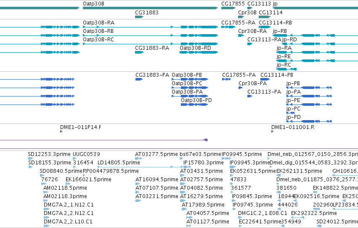Select the SD18155.3prime EST
Viewport: 358px width, 228px height.
[31, 167]
